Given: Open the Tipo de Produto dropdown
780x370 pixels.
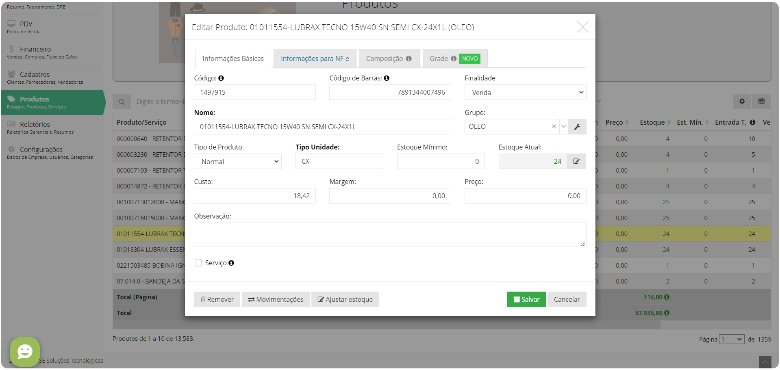Looking at the screenshot, I should [x=237, y=161].
